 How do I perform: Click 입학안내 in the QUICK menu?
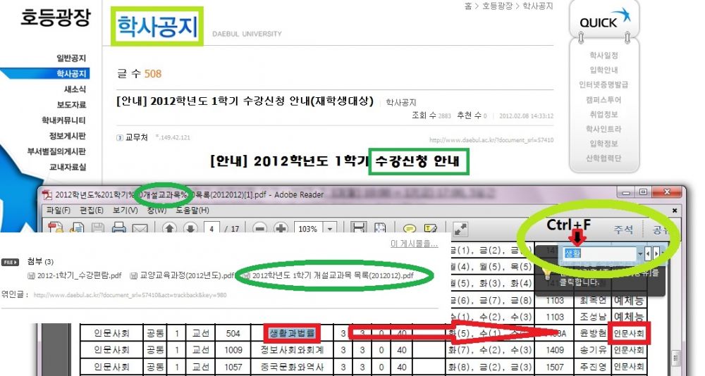(x=603, y=70)
